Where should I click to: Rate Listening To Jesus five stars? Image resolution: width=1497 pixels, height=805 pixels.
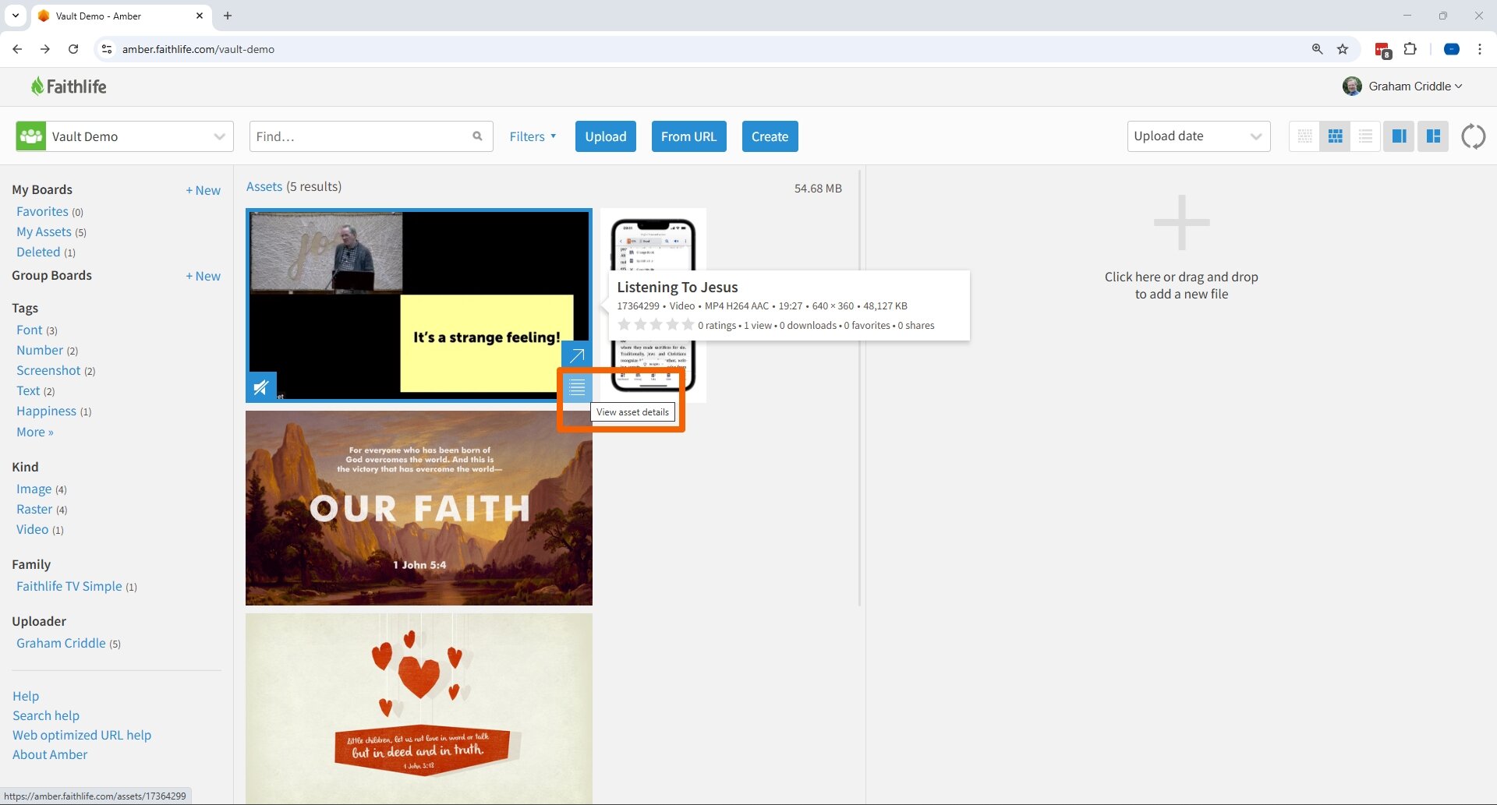tap(688, 325)
